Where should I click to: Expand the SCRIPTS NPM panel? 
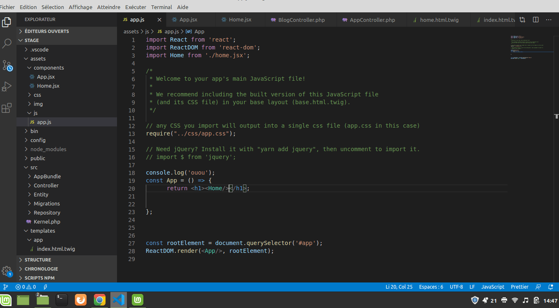tap(67, 278)
